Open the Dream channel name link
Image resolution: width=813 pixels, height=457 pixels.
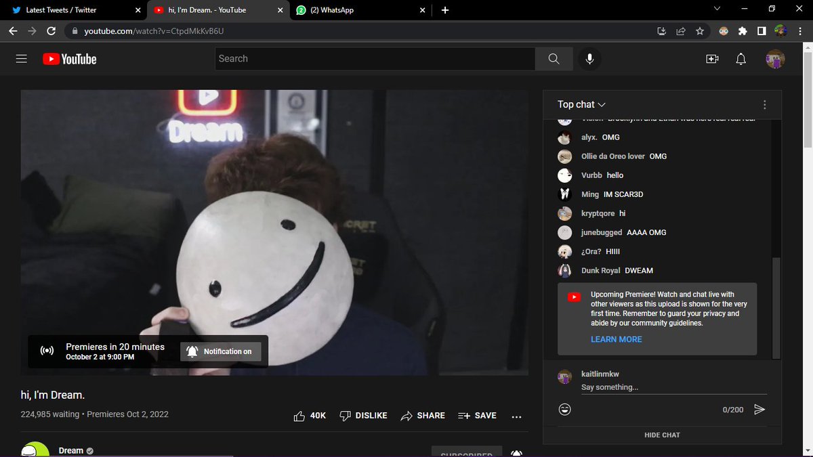pyautogui.click(x=70, y=450)
